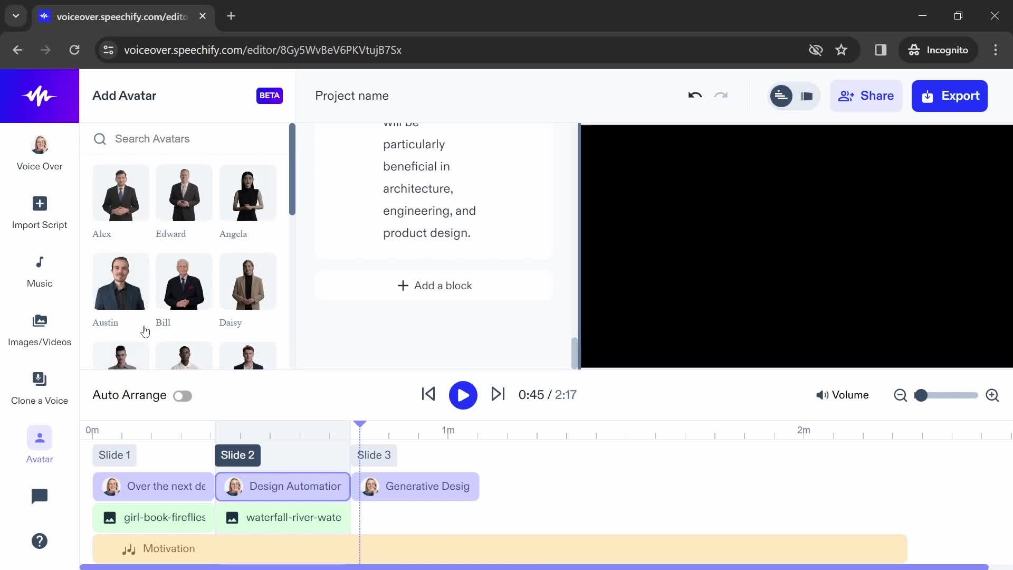
Task: Click the play button to preview
Action: click(x=463, y=395)
